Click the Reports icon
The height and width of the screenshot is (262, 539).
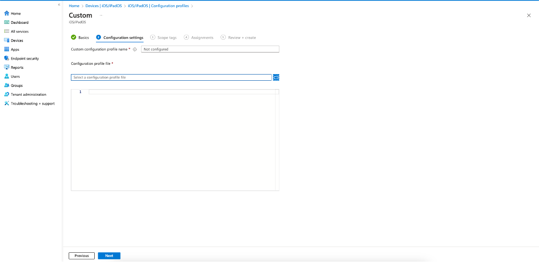6,67
